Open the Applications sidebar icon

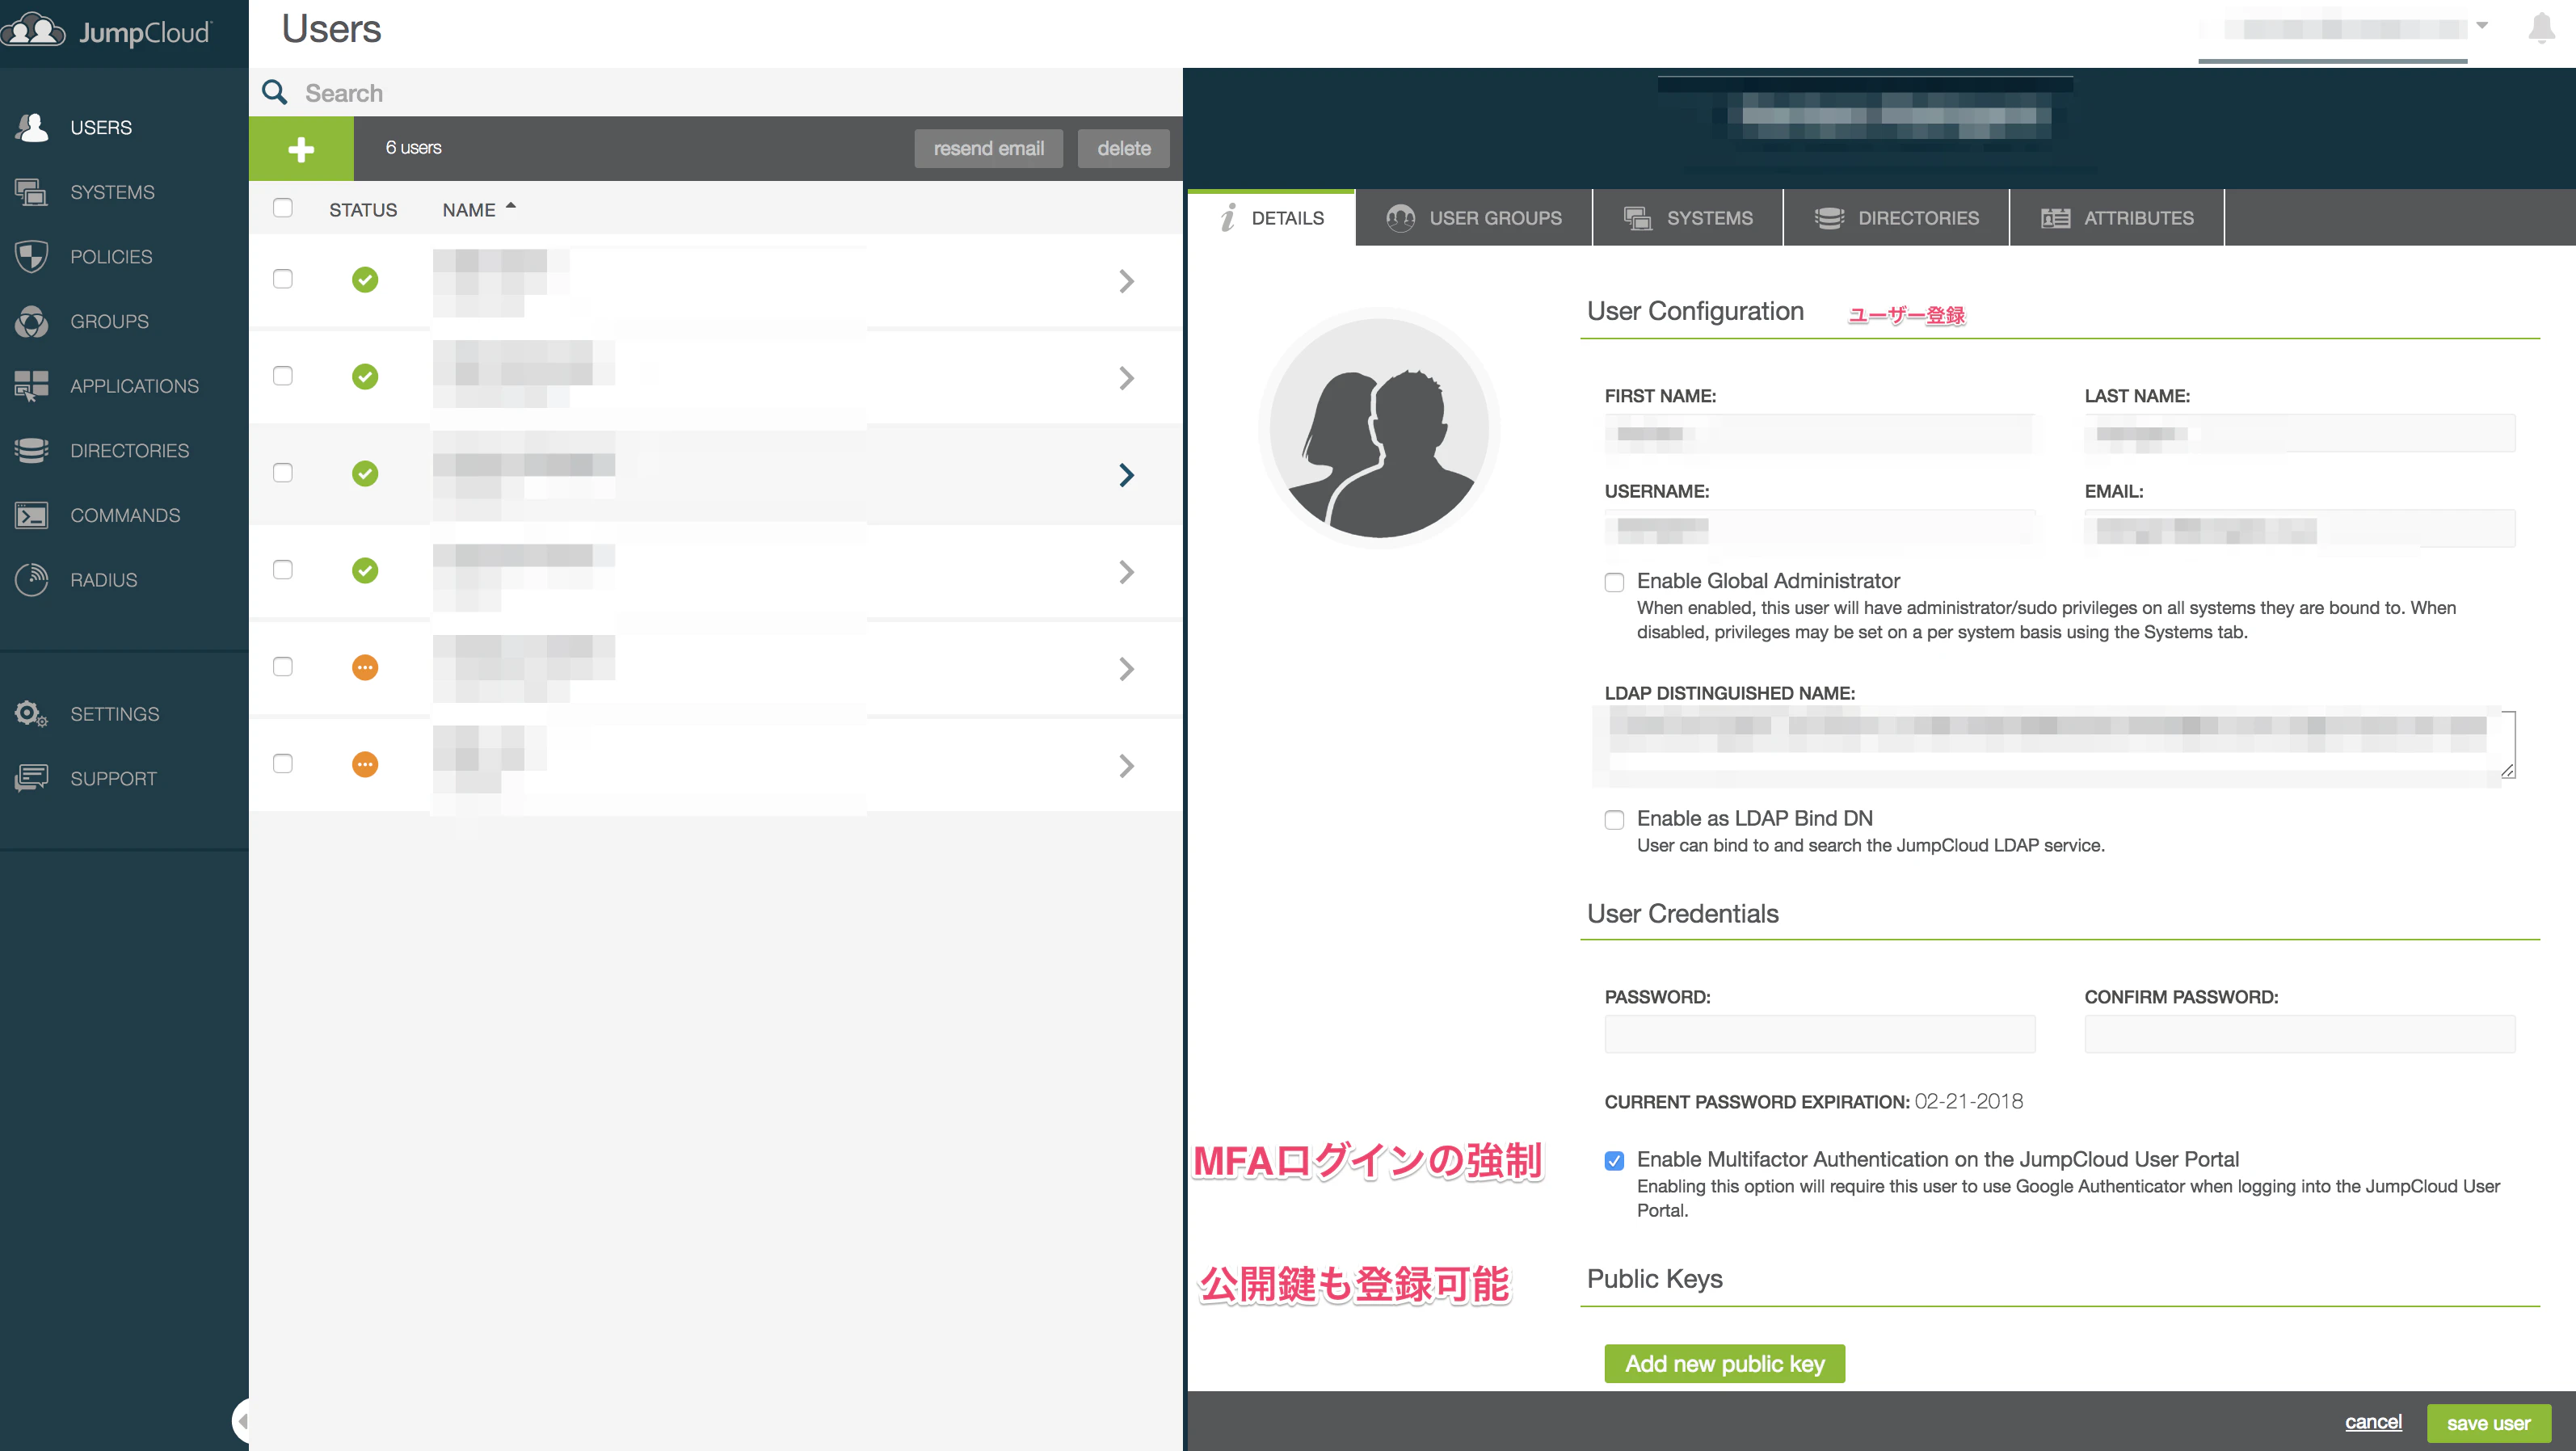pos(32,386)
